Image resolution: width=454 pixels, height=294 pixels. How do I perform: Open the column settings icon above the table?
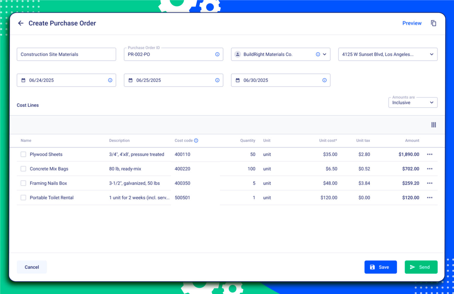click(433, 125)
